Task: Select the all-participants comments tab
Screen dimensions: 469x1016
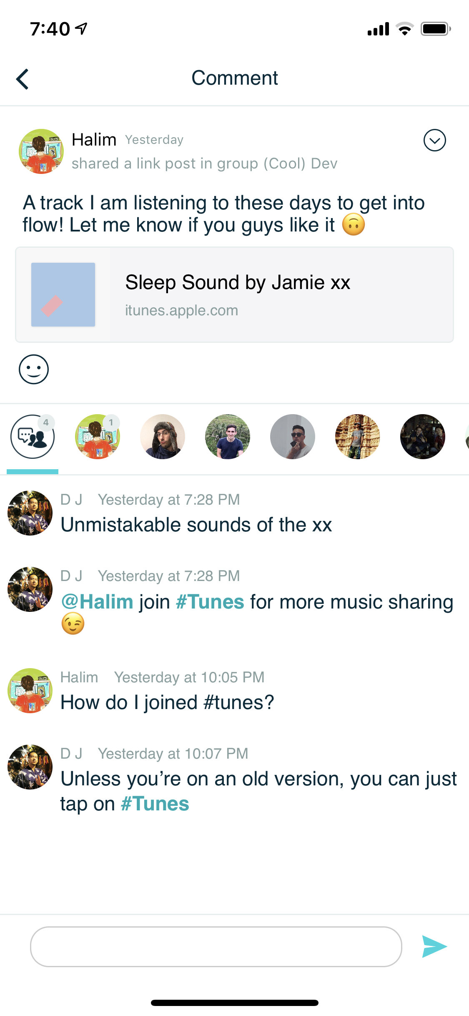Action: click(x=33, y=437)
